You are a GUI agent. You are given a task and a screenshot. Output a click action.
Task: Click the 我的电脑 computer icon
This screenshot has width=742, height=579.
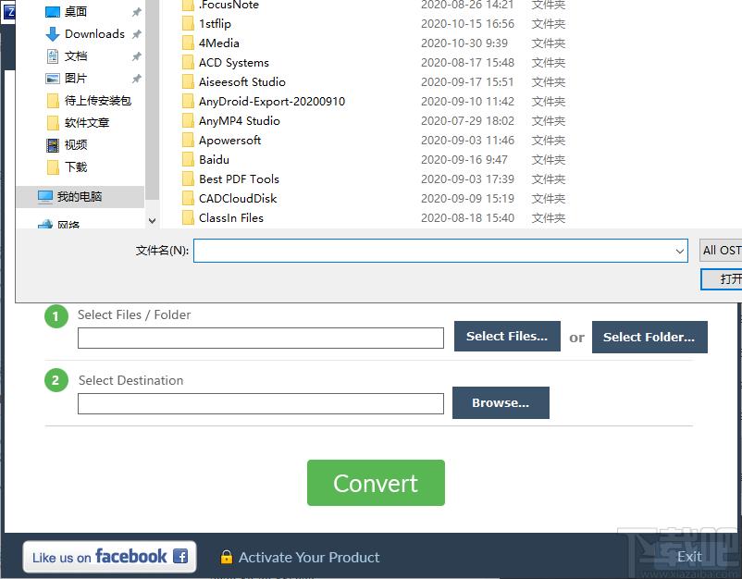tap(45, 197)
